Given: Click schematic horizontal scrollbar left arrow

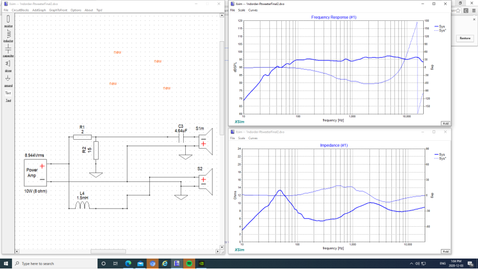Looking at the screenshot, I should (17, 251).
